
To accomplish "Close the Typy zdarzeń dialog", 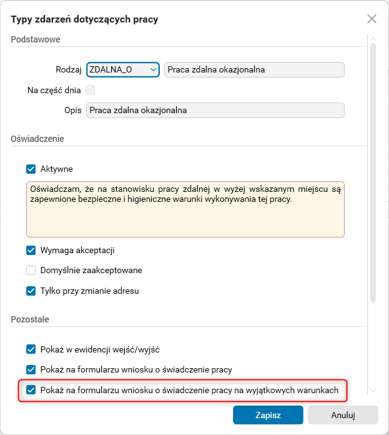I will (372, 19).
